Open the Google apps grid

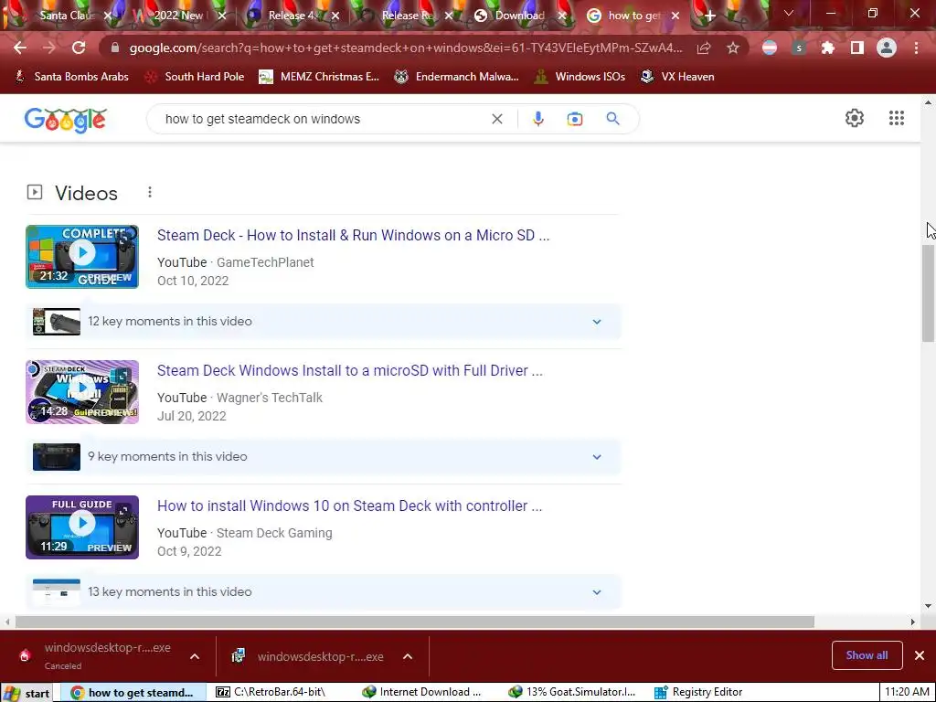896,118
